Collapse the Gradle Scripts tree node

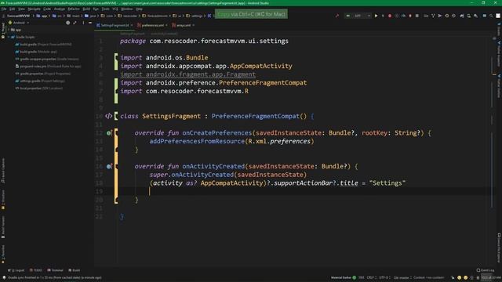pos(9,37)
